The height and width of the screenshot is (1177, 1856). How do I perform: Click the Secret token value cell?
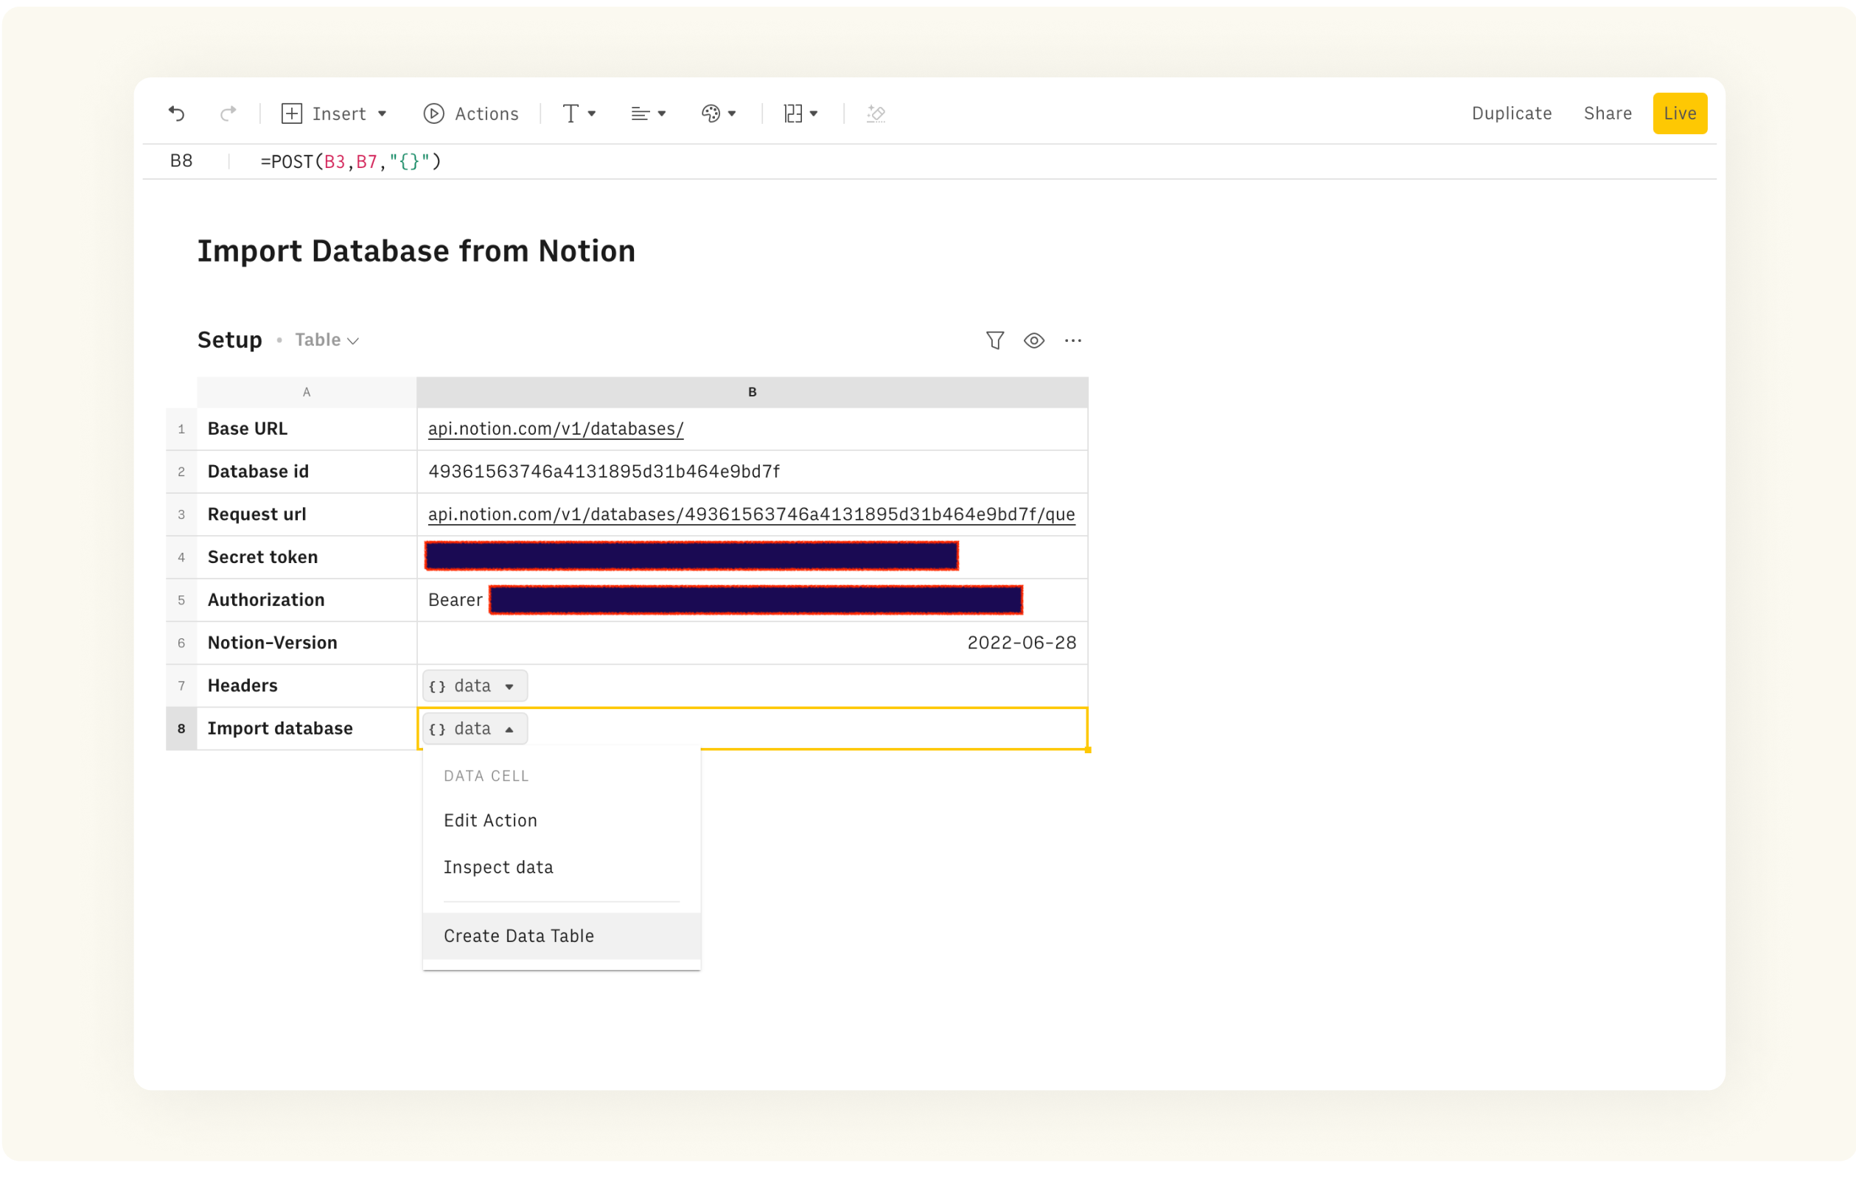coord(753,557)
